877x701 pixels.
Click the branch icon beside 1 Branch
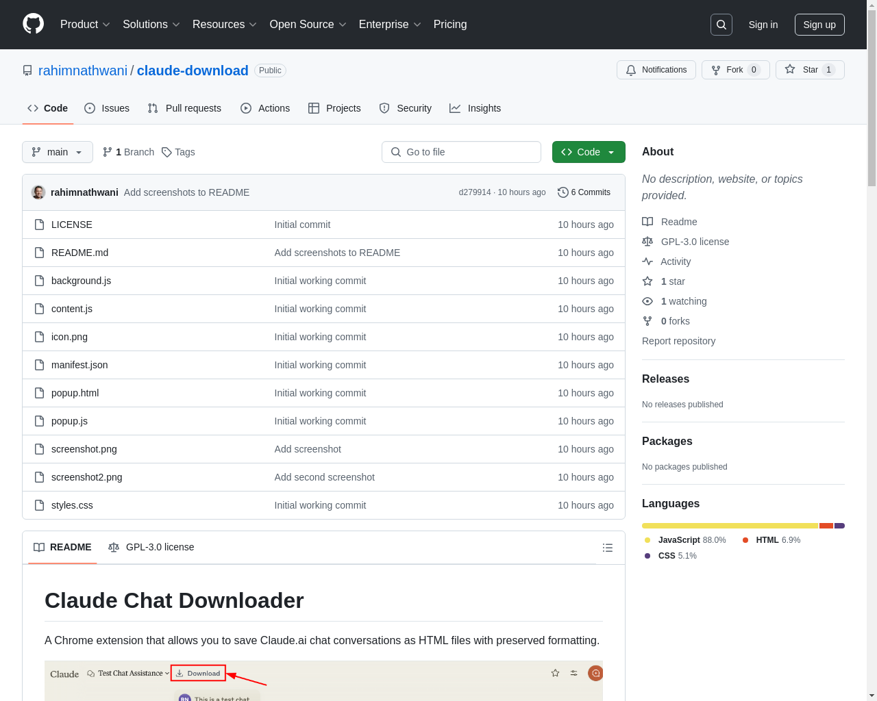pyautogui.click(x=108, y=152)
